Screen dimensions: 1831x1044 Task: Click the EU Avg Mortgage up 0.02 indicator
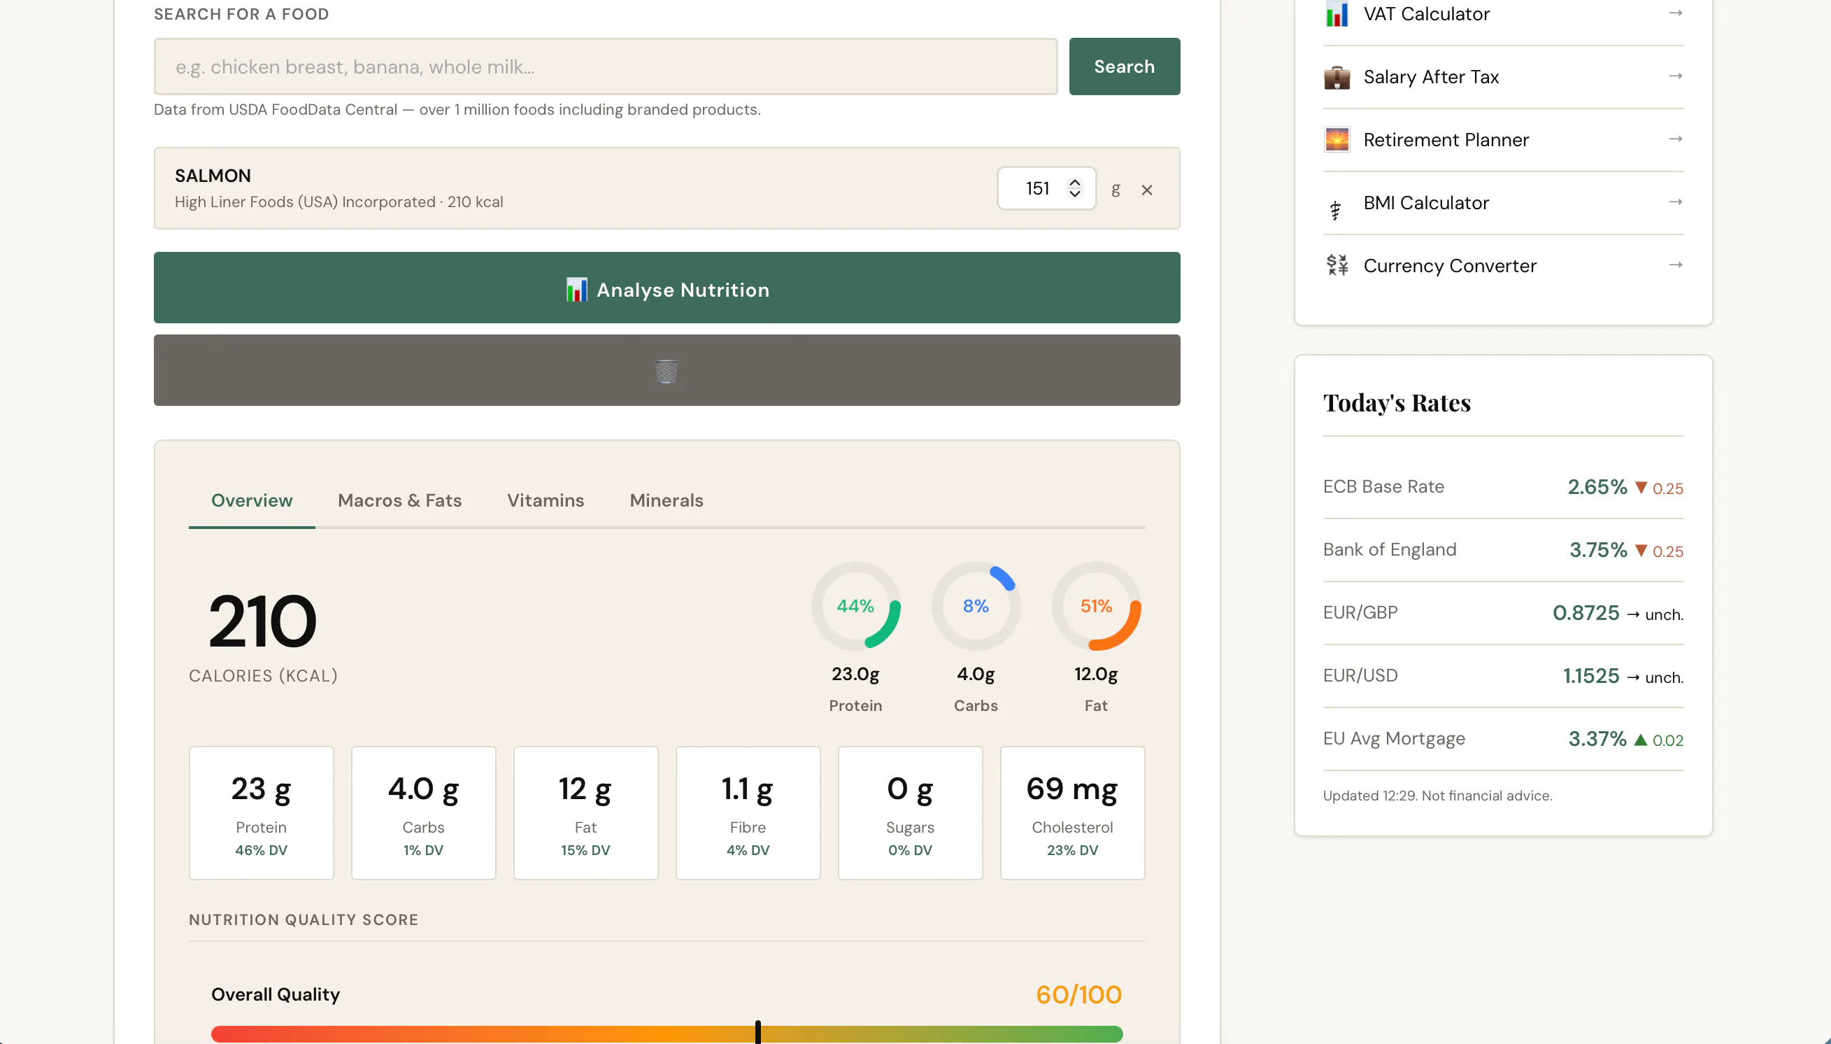[x=1659, y=740]
